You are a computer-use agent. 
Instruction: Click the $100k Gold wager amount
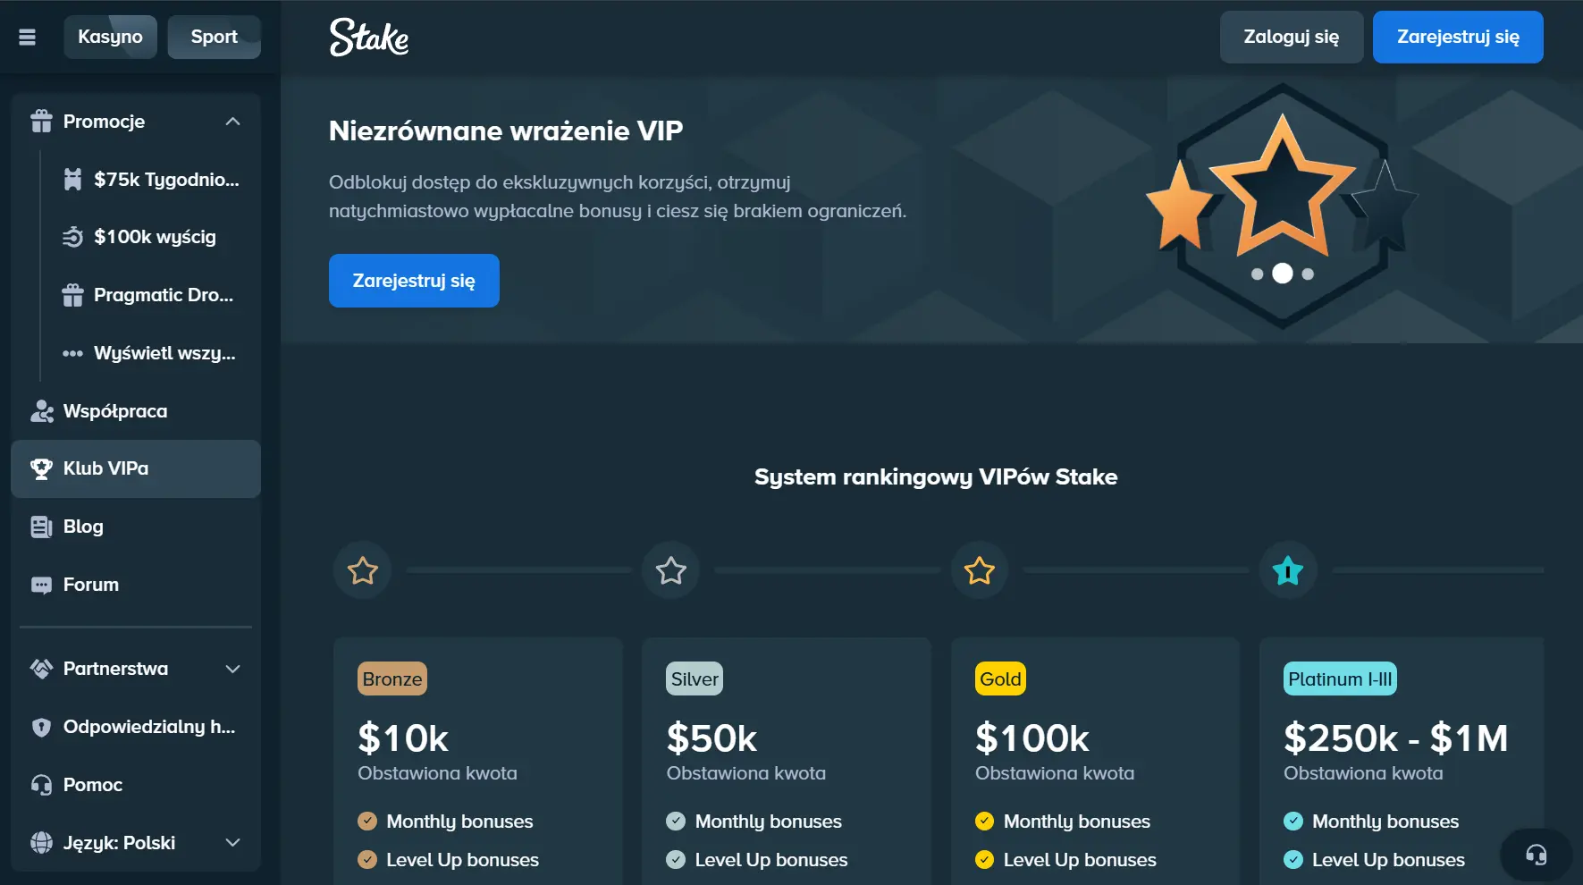(1032, 738)
